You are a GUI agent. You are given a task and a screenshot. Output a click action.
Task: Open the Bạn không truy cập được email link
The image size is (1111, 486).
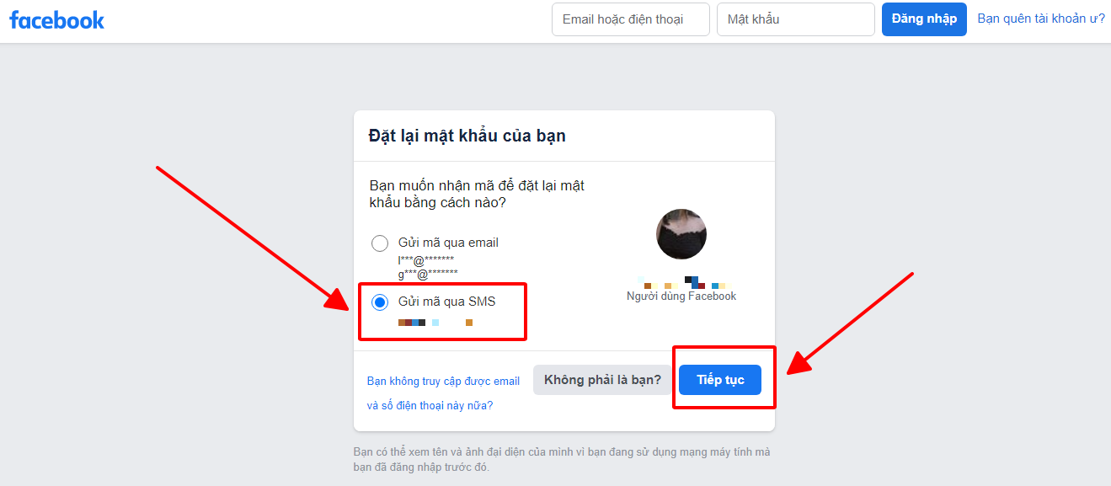tap(443, 393)
